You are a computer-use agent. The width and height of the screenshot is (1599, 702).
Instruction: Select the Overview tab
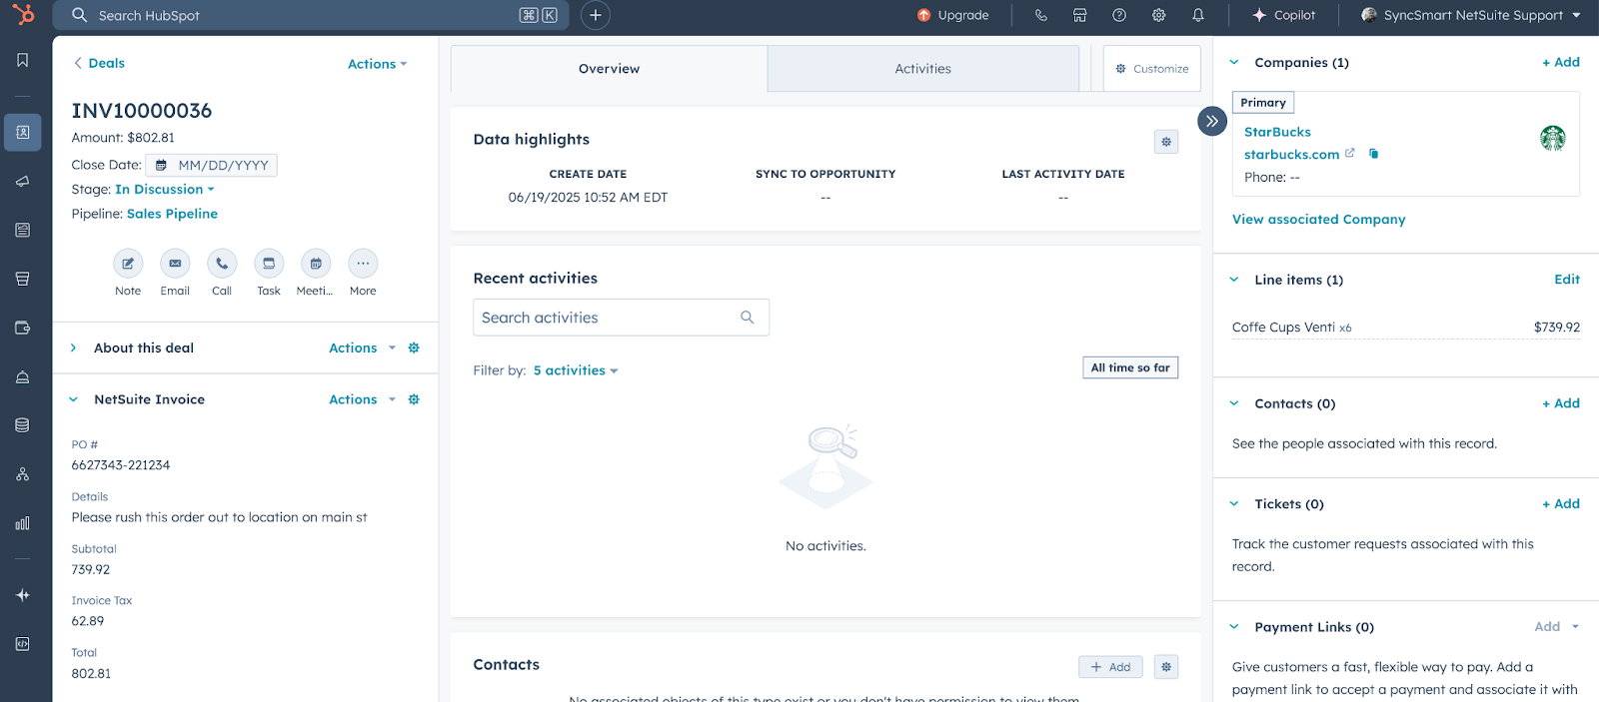click(x=609, y=69)
